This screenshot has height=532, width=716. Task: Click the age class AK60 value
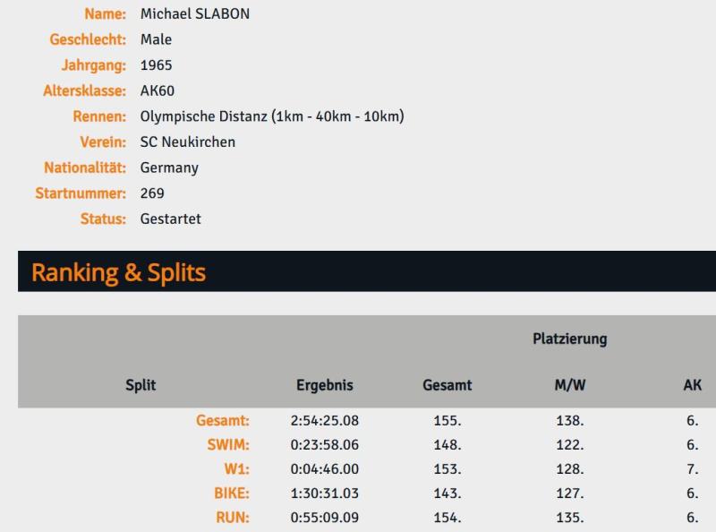(158, 90)
